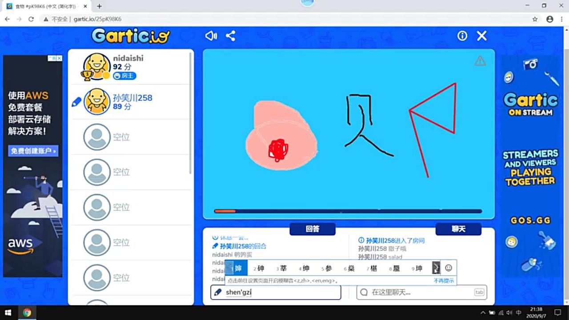This screenshot has width=569, height=320.
Task: Exit room with the X icon
Action: (x=482, y=36)
